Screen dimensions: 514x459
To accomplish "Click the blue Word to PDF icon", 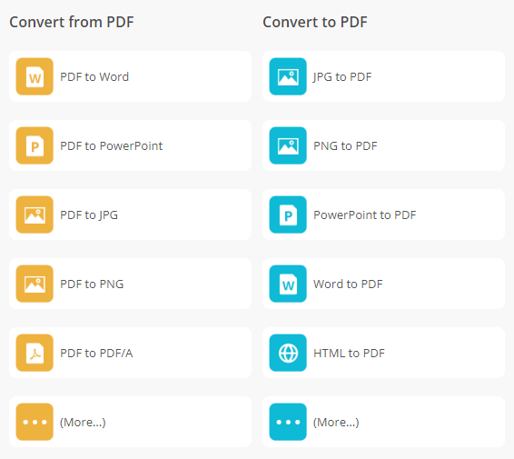I will pyautogui.click(x=288, y=284).
